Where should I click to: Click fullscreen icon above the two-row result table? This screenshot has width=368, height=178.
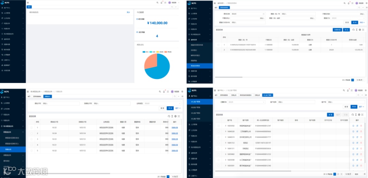pyautogui.click(x=363, y=30)
